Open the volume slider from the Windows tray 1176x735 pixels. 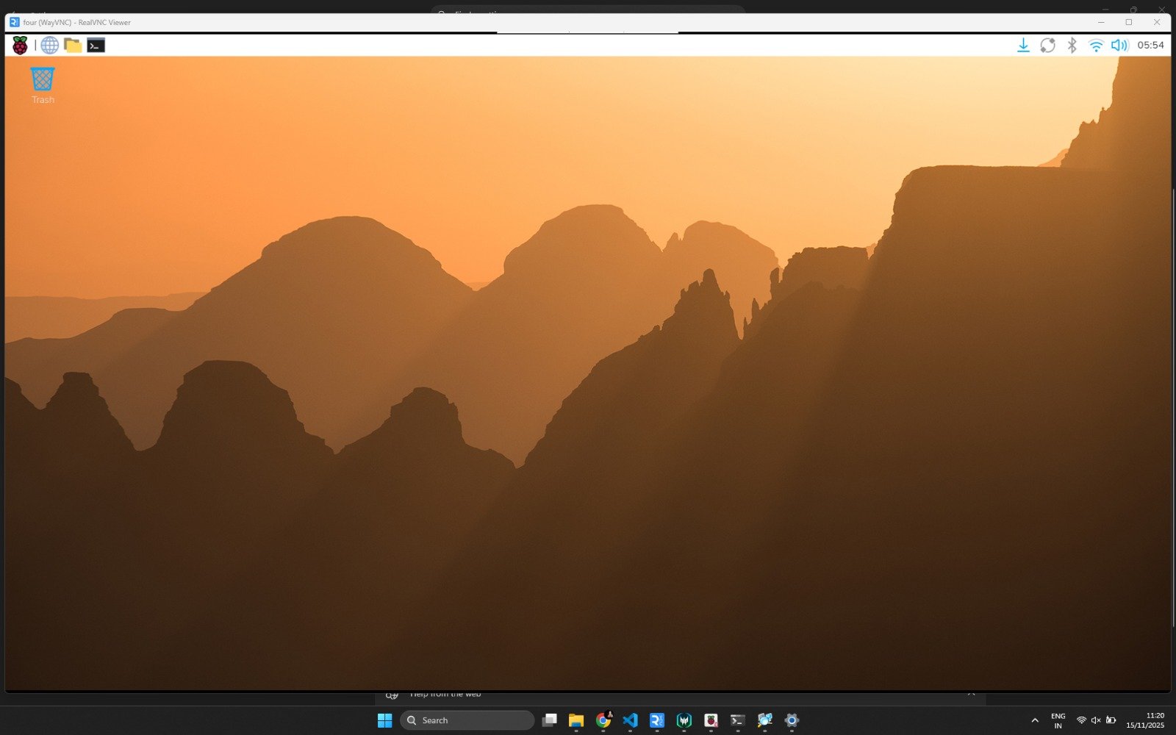1097,720
